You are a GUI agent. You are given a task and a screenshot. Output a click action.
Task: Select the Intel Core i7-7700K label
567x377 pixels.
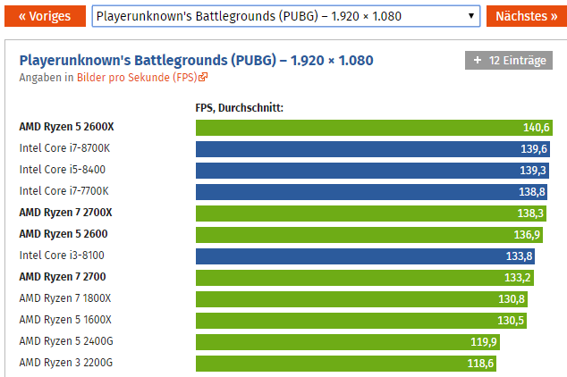pyautogui.click(x=63, y=190)
